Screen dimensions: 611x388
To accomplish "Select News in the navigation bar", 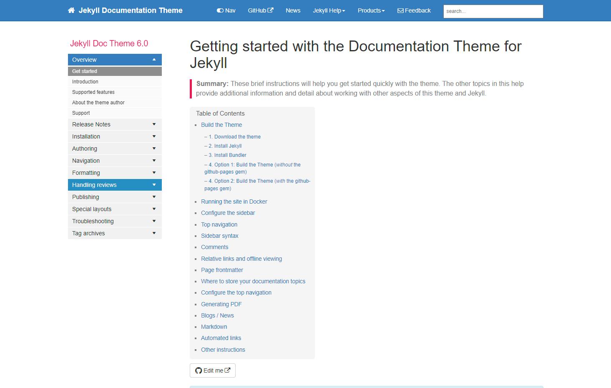I will (x=293, y=10).
